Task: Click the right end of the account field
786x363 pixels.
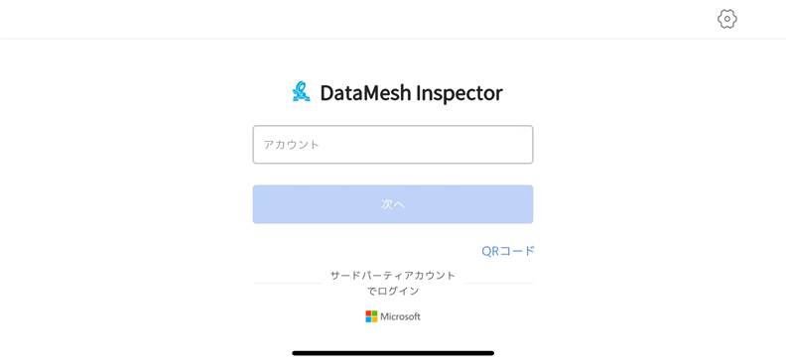Action: pos(521,144)
